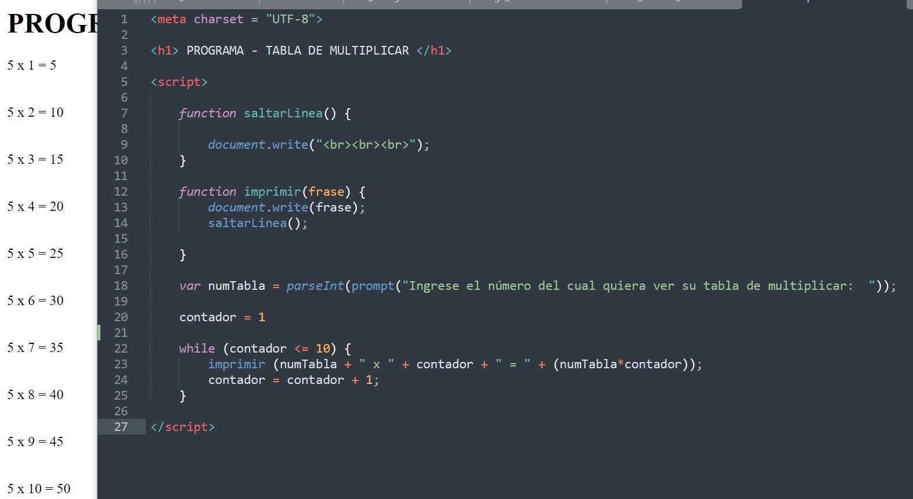
Task: Click the '5 x 7 = 35' result in browser page
Action: coord(35,347)
